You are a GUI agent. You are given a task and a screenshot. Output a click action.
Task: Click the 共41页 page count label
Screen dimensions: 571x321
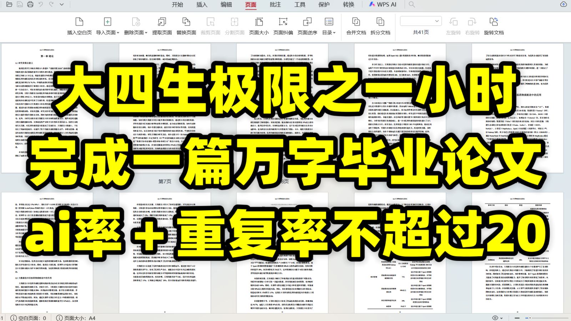pyautogui.click(x=421, y=32)
